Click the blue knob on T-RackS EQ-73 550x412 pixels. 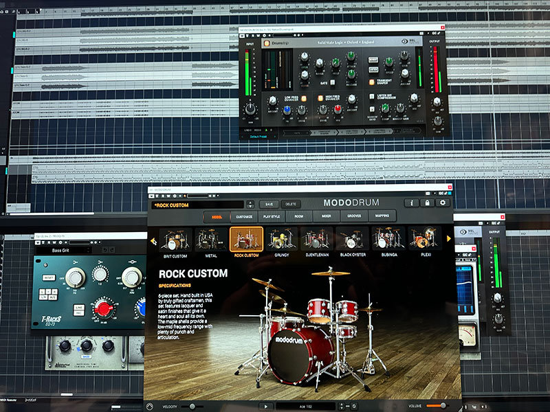tap(141, 308)
